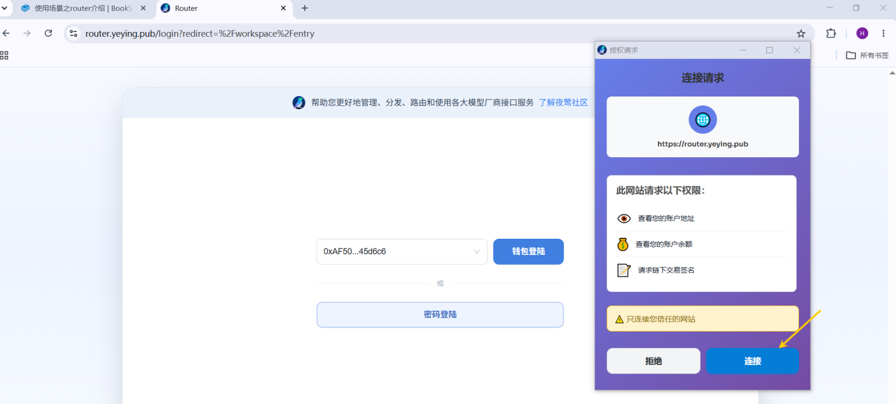
Task: Open the 所有书签 bookmarks folder
Action: pos(868,55)
